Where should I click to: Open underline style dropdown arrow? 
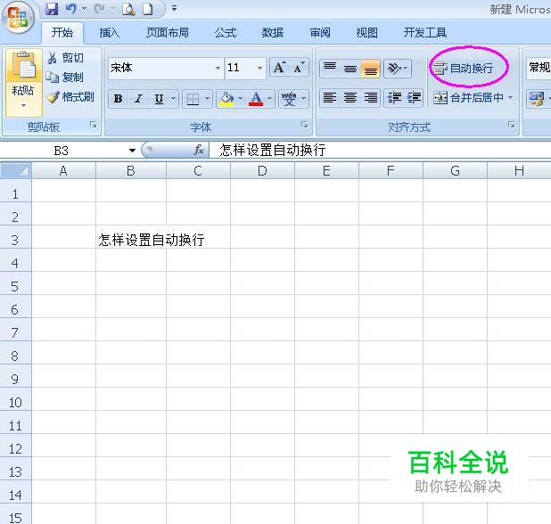coord(173,99)
